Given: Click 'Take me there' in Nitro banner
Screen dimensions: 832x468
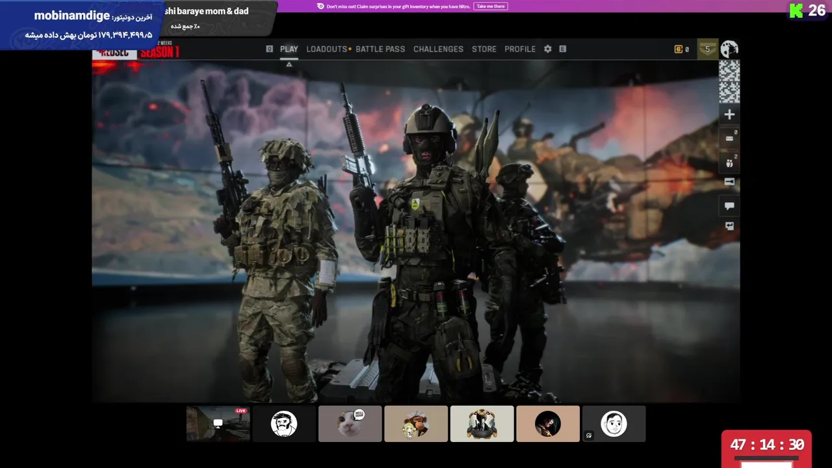Looking at the screenshot, I should point(490,6).
